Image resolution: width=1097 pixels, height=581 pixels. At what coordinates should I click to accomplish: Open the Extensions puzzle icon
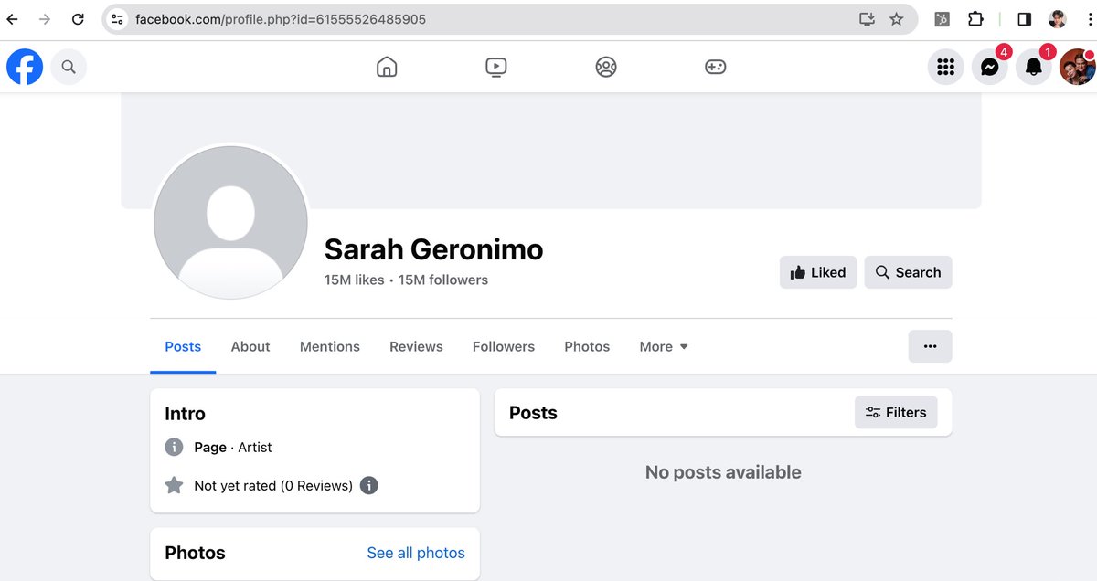point(975,19)
